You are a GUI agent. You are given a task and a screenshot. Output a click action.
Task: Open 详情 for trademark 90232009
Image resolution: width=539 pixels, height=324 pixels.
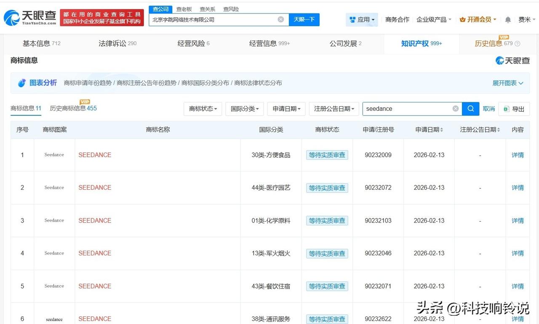(518, 155)
